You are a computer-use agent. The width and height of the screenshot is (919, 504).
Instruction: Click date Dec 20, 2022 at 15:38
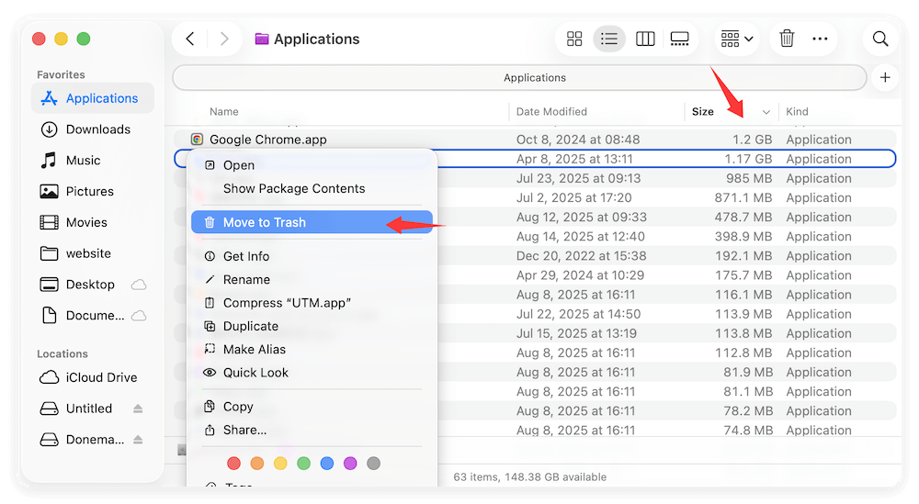point(582,256)
